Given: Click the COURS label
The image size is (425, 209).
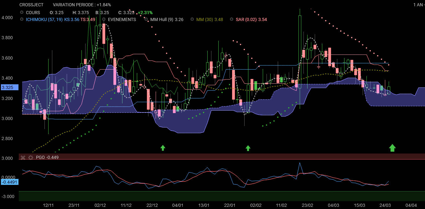Looking at the screenshot, I should point(33,13).
